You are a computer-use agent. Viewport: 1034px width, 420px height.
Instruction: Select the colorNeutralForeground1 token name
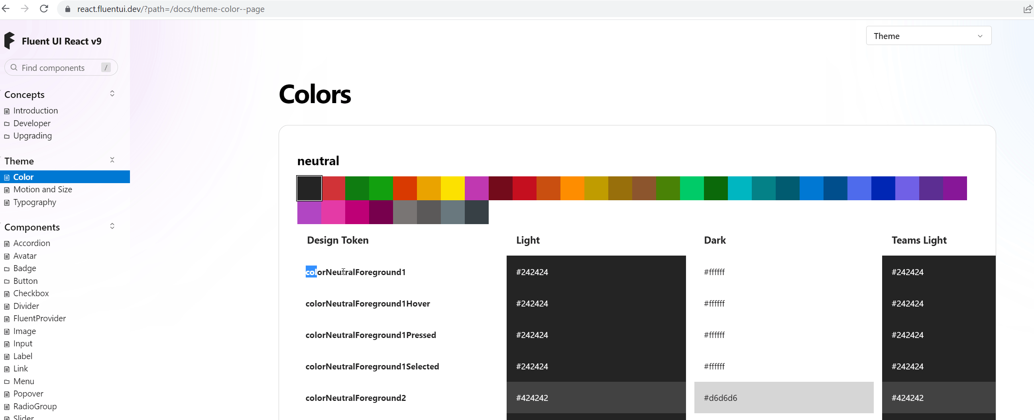(356, 272)
